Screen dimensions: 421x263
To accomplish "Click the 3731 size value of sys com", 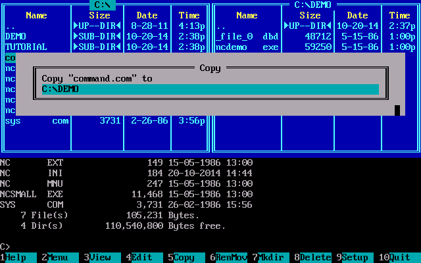I will [111, 121].
